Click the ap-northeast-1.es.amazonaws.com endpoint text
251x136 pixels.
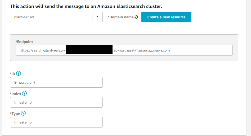point(141,50)
